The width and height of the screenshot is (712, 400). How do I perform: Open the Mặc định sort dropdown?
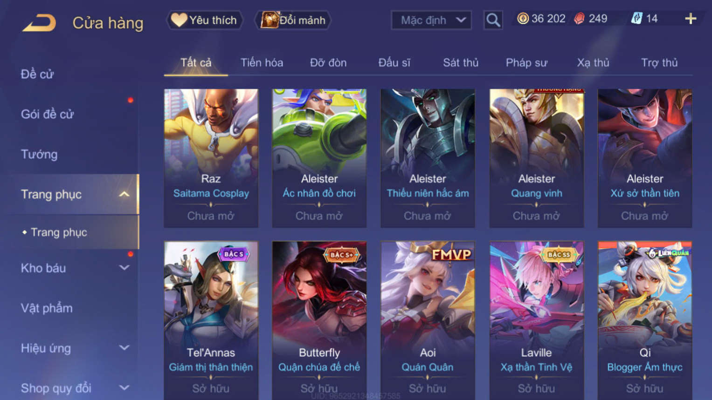[x=431, y=20]
